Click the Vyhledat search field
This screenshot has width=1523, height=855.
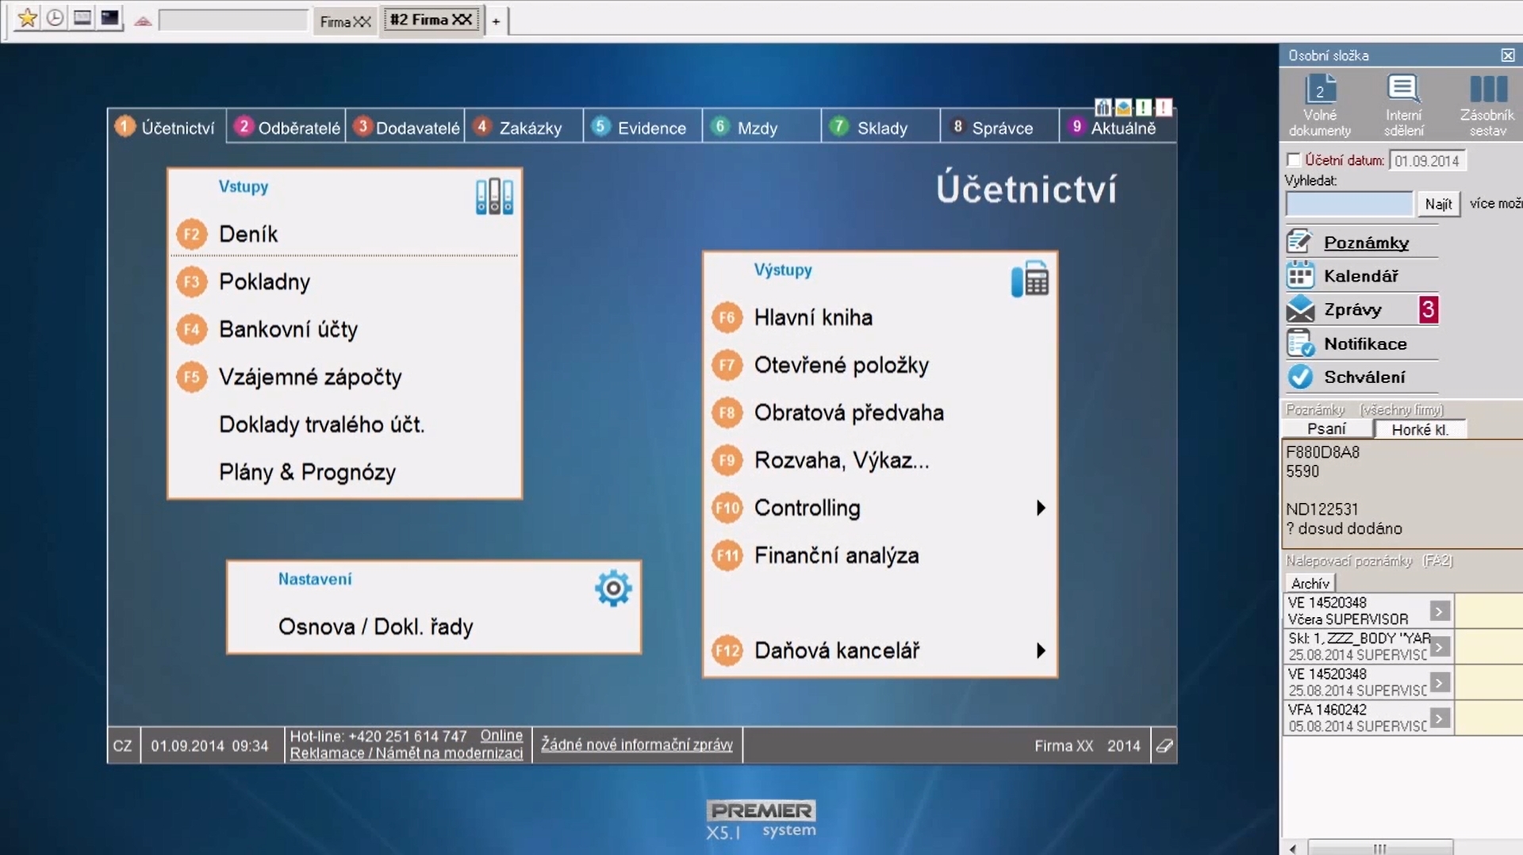(x=1349, y=204)
